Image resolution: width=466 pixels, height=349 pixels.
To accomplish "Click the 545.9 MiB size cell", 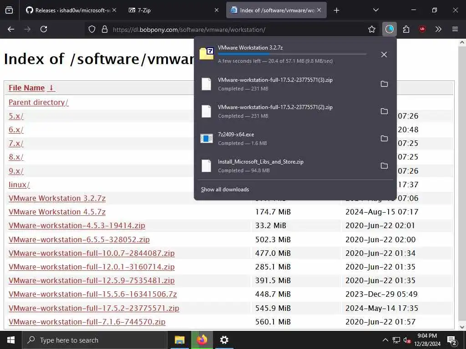I will tap(273, 308).
